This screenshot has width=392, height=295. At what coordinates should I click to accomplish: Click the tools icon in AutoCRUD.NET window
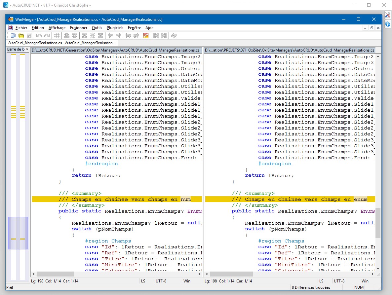click(x=387, y=15)
